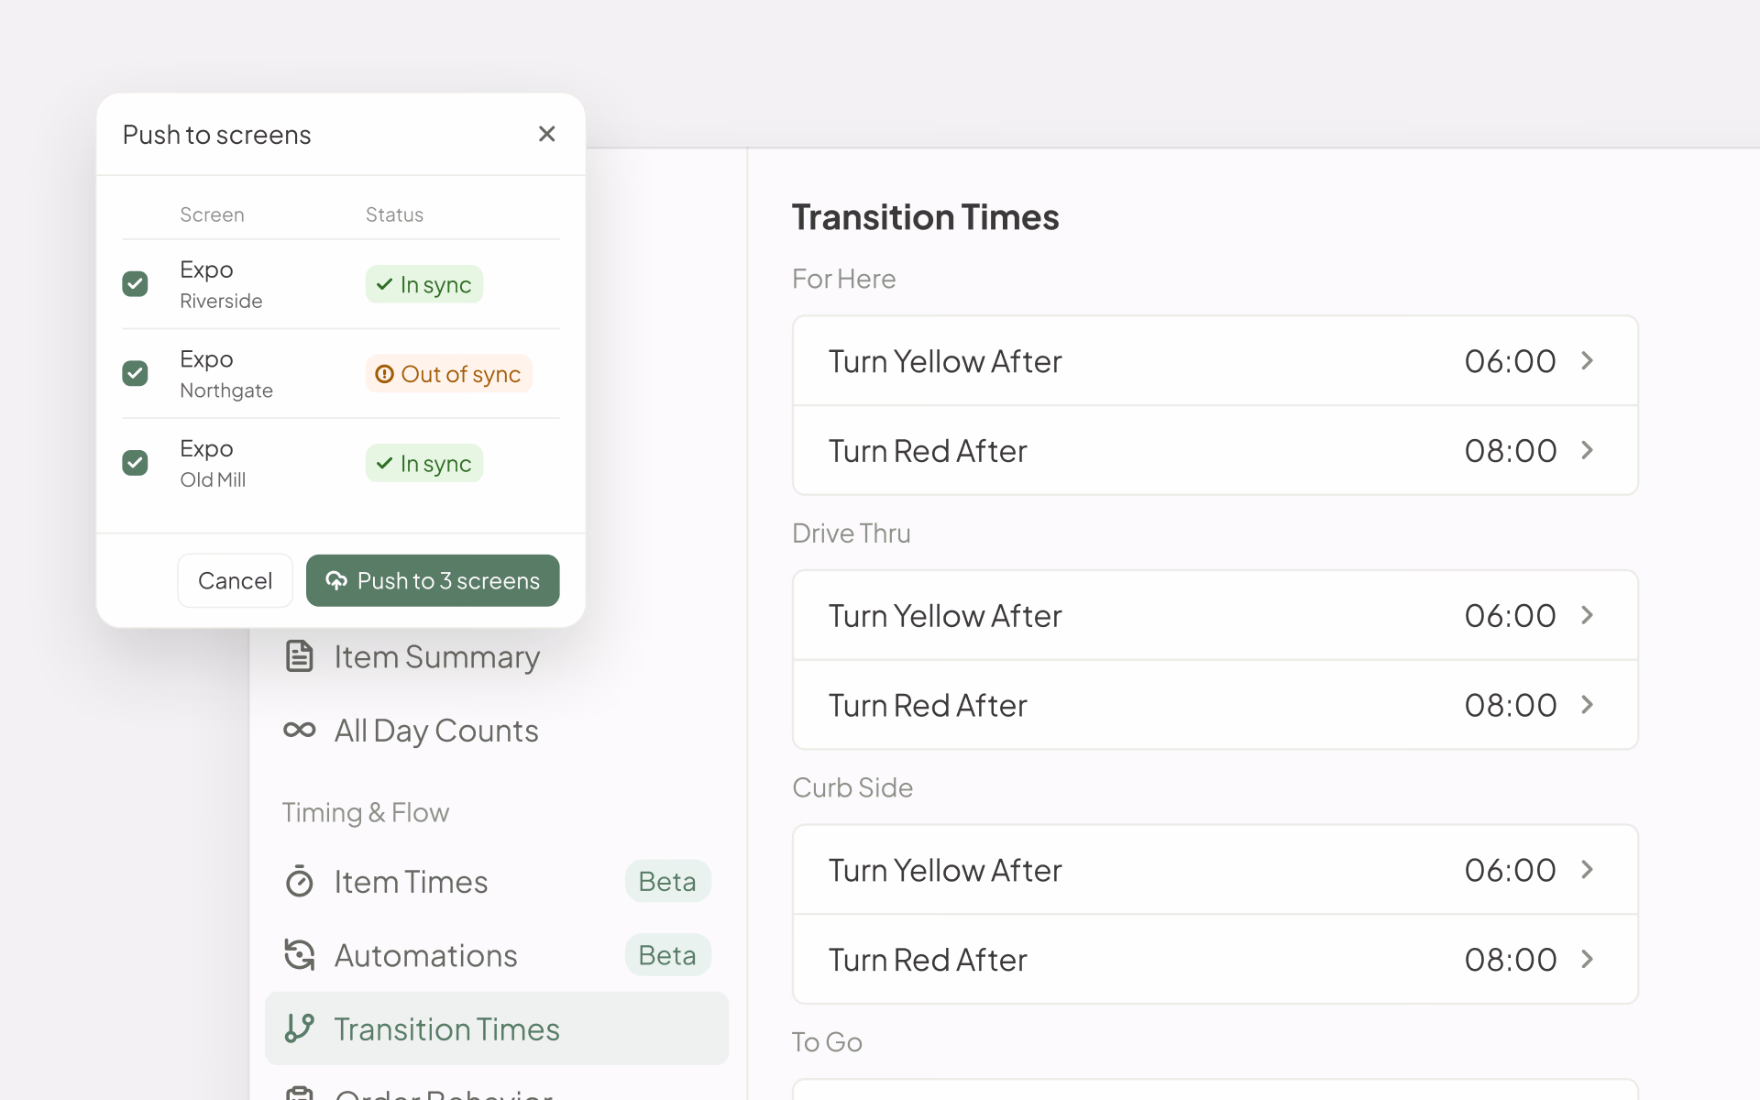The image size is (1760, 1100).
Task: Click the All Day Counts infinity icon
Action: 300,730
